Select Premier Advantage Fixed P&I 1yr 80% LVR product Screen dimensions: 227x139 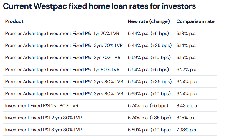coord(62,70)
